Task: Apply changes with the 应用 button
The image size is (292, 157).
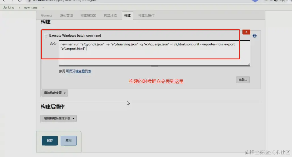Action: [69, 141]
